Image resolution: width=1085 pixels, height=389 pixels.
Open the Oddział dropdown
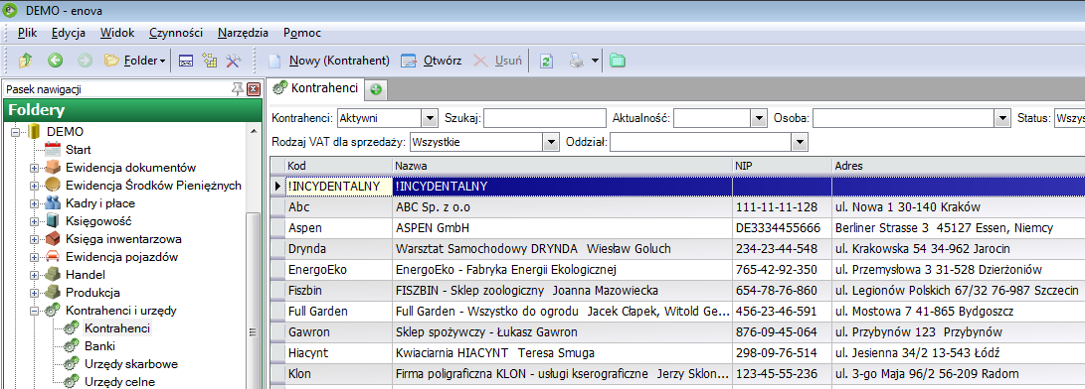click(800, 142)
